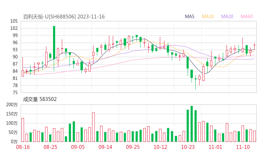Click the 11-10 date axis label

pyautogui.click(x=243, y=147)
